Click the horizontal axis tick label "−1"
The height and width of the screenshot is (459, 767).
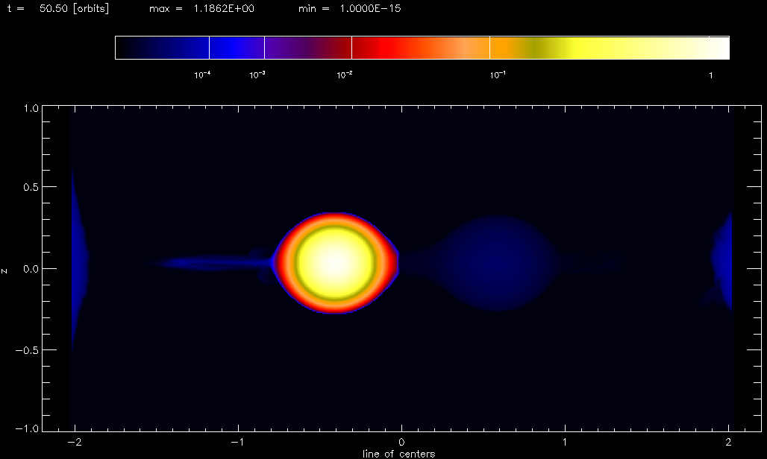pyautogui.click(x=238, y=442)
